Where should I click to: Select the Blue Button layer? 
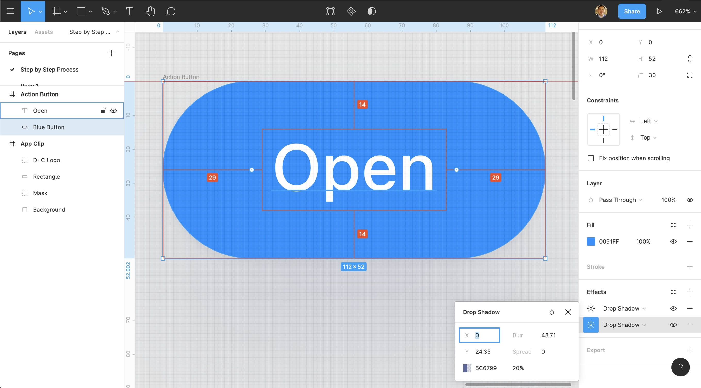pos(48,127)
